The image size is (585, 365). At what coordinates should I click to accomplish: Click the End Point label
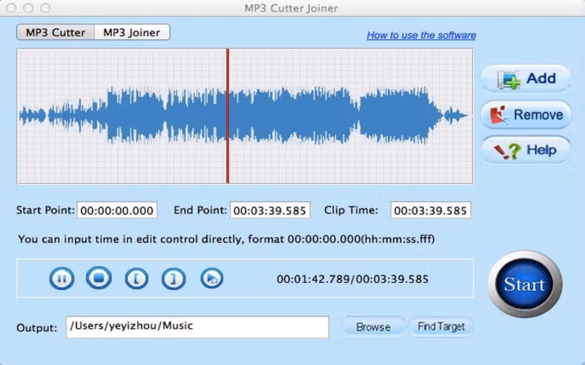(x=200, y=211)
